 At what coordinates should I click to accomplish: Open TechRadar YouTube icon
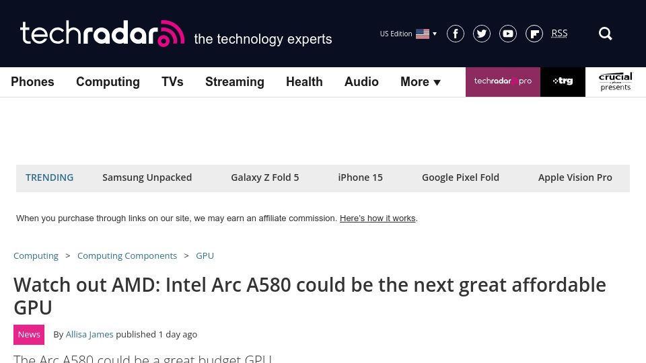coord(508,34)
